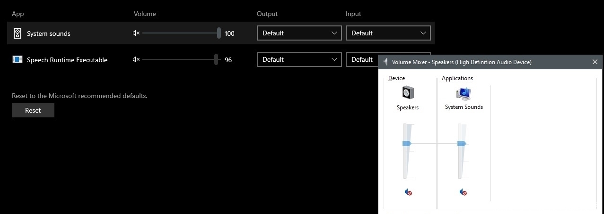Image resolution: width=604 pixels, height=214 pixels.
Task: Unmute System sounds in the app volume list
Action: pyautogui.click(x=136, y=33)
